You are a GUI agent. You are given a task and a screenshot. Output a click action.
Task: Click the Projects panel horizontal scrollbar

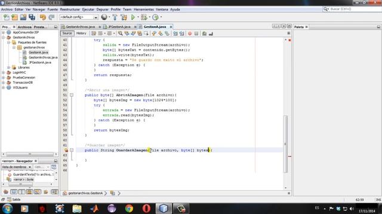tap(29, 154)
